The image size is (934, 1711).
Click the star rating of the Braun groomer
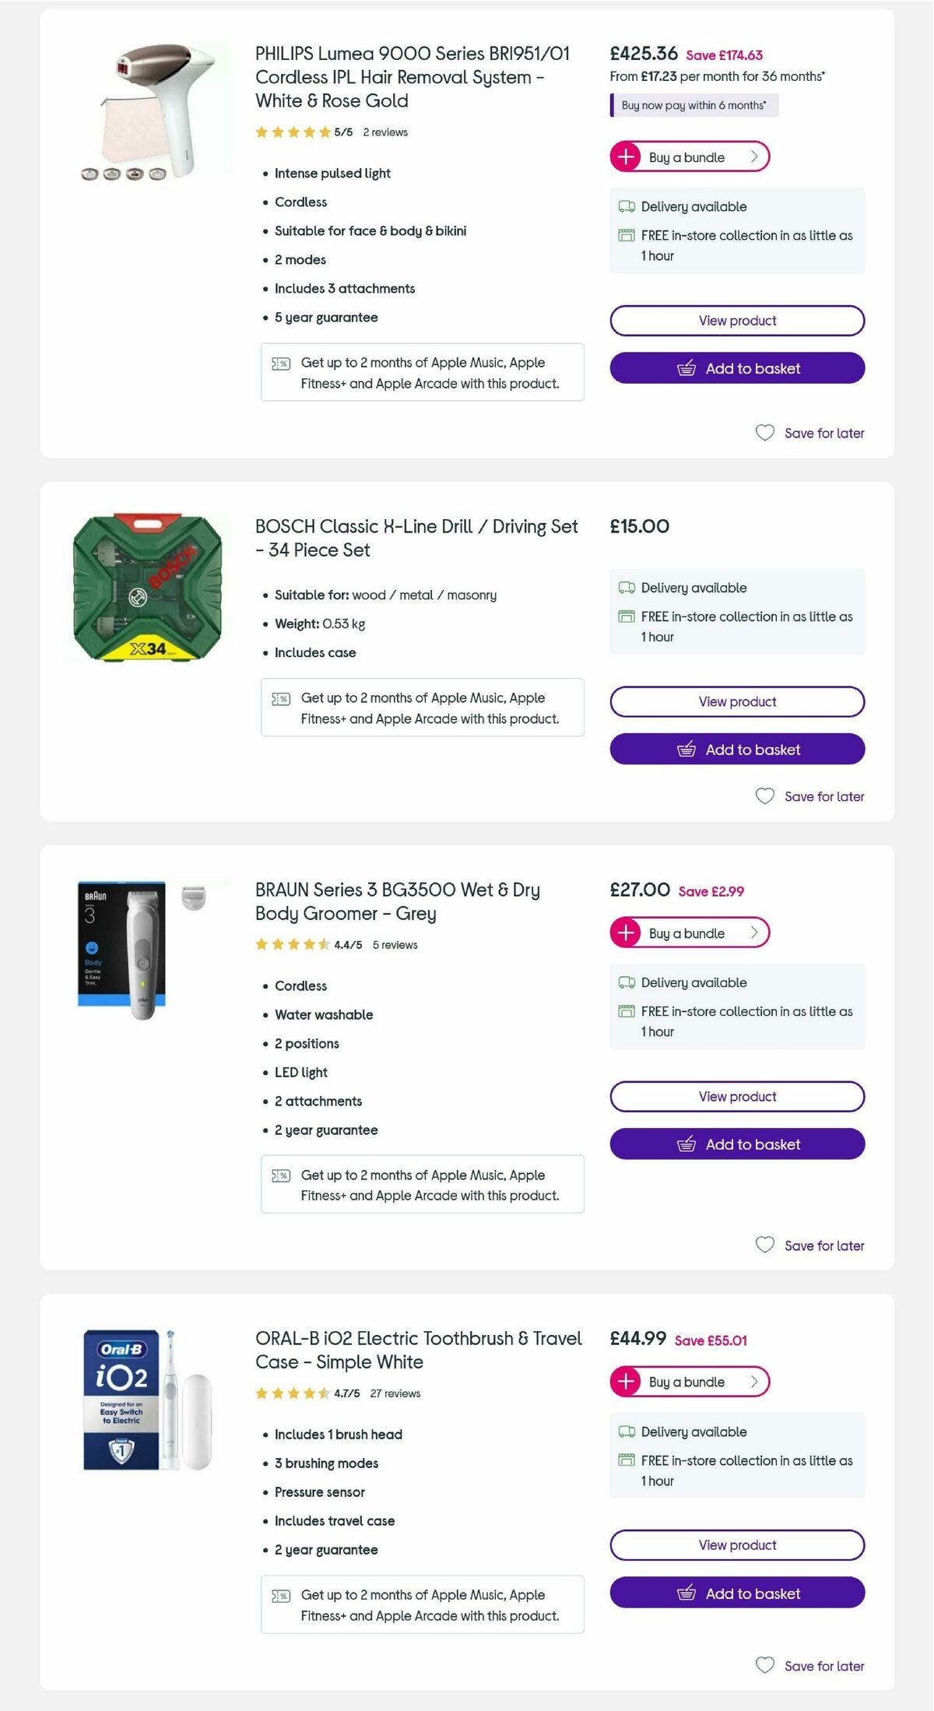coord(290,944)
